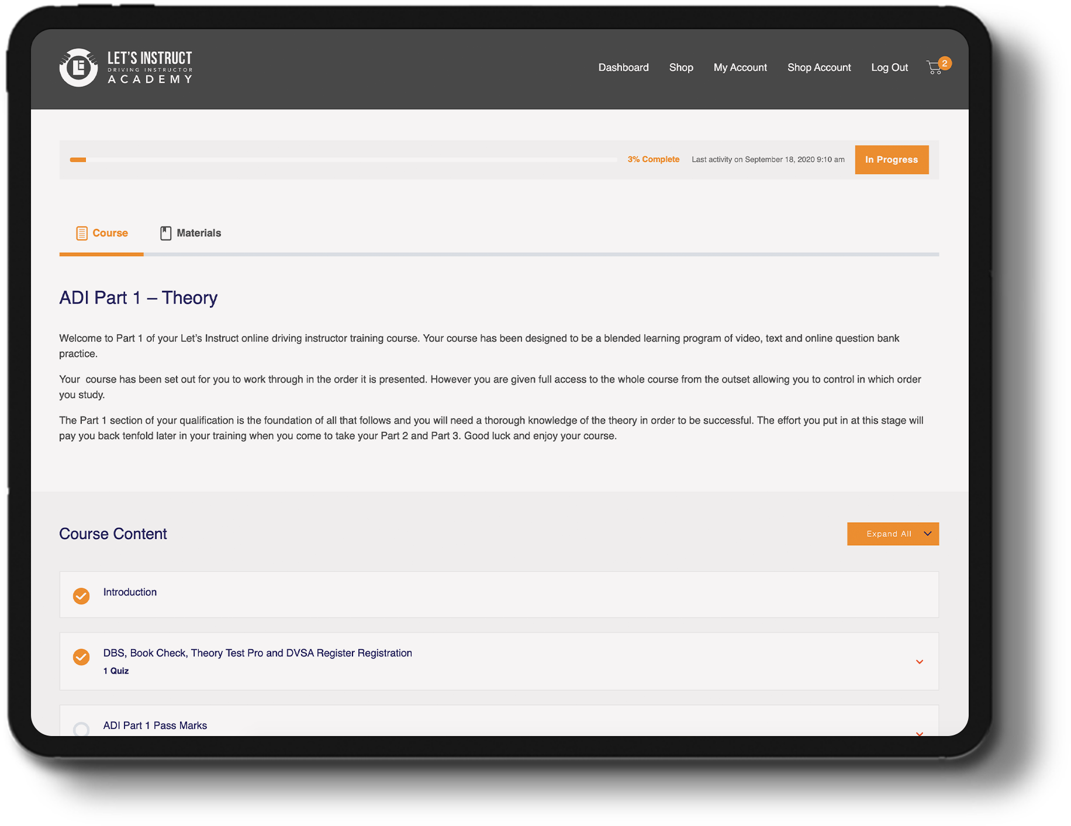Click the Log Out link
Viewport: 1071px width, 826px height.
pos(889,68)
